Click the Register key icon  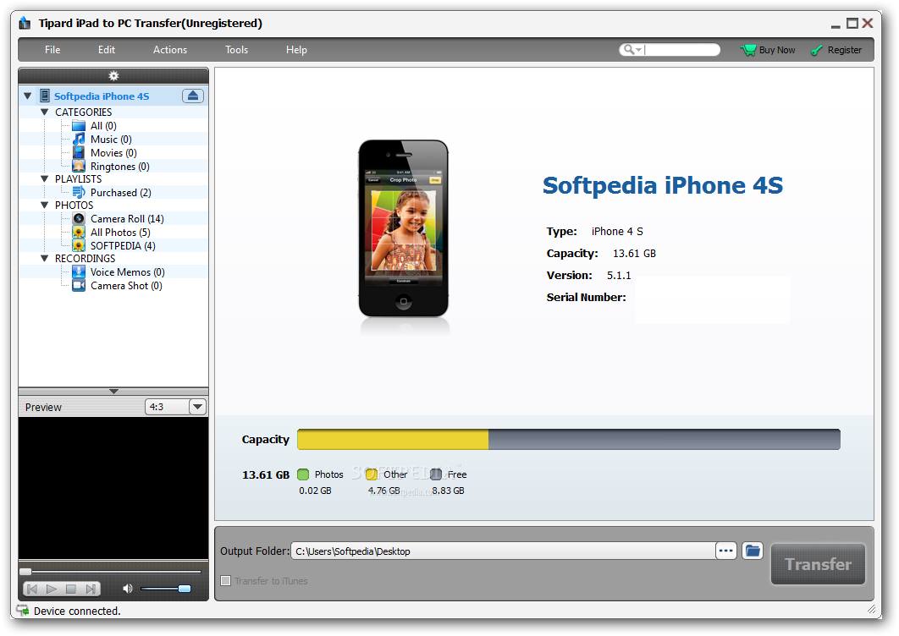coord(816,51)
